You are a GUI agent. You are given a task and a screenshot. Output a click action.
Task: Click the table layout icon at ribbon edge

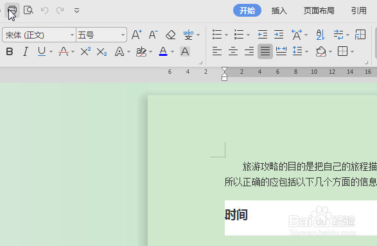[x=360, y=35]
